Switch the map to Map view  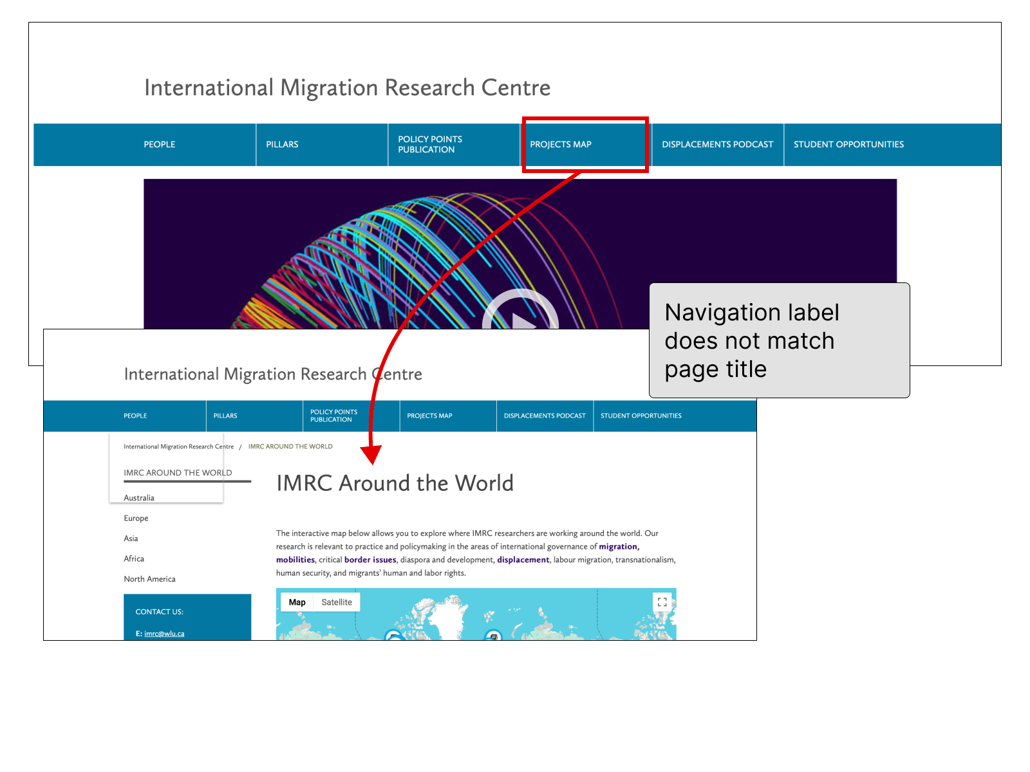297,602
